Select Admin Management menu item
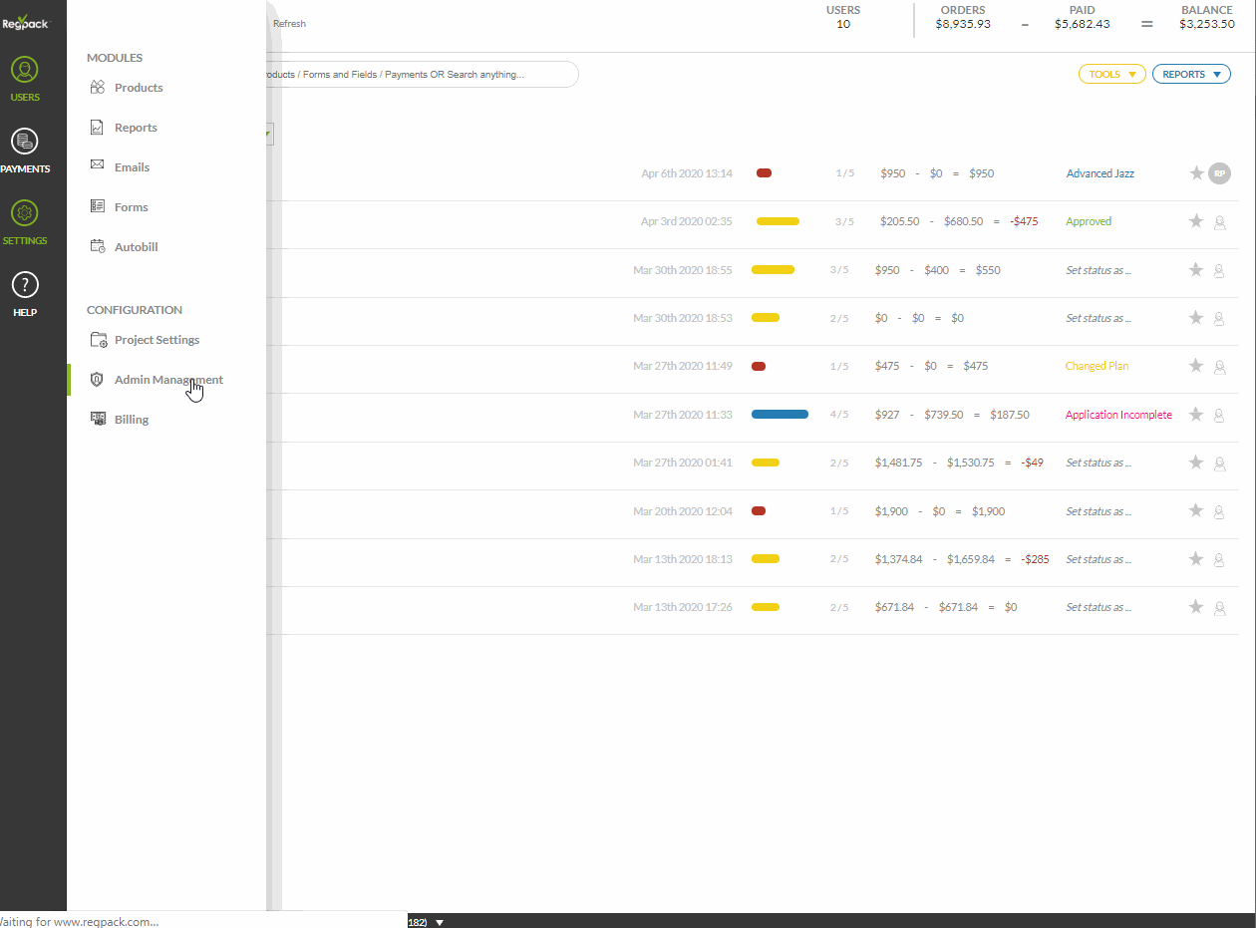This screenshot has width=1256, height=928. [x=167, y=380]
